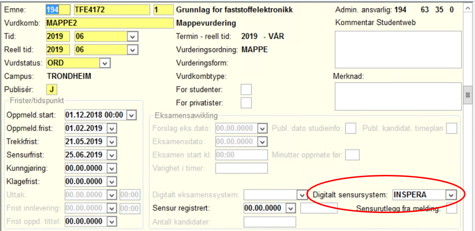Viewport: 475px width, 231px height.
Task: Click the Reell tid year field
Action: point(58,49)
